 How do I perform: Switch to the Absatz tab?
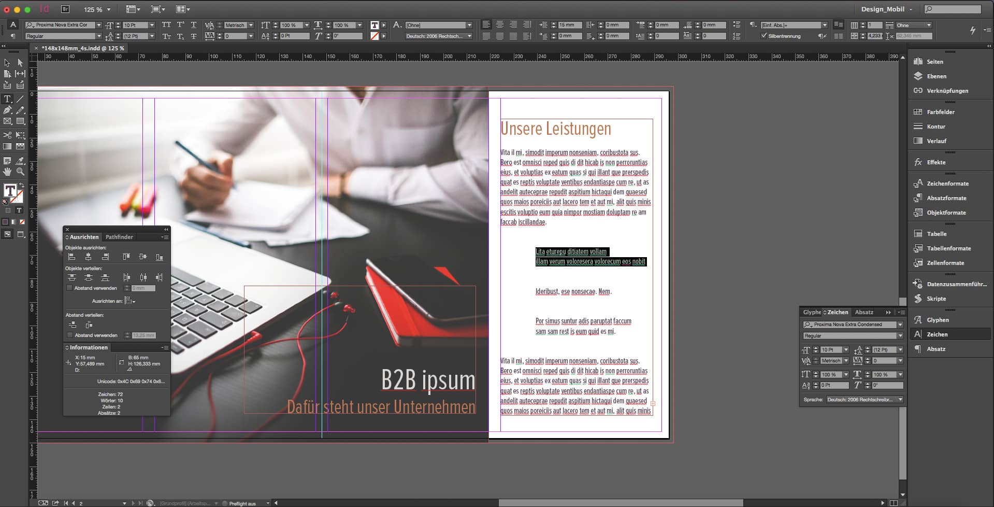tap(863, 312)
